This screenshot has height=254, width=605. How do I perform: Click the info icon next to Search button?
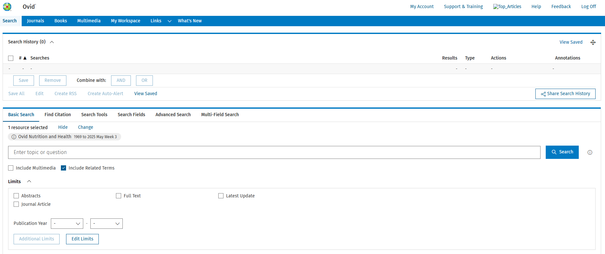point(590,152)
